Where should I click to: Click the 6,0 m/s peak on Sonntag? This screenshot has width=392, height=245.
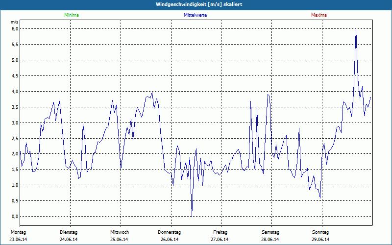(x=356, y=29)
